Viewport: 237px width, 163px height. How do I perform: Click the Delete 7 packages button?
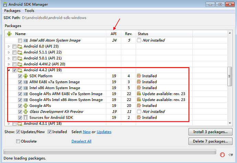tap(210, 141)
